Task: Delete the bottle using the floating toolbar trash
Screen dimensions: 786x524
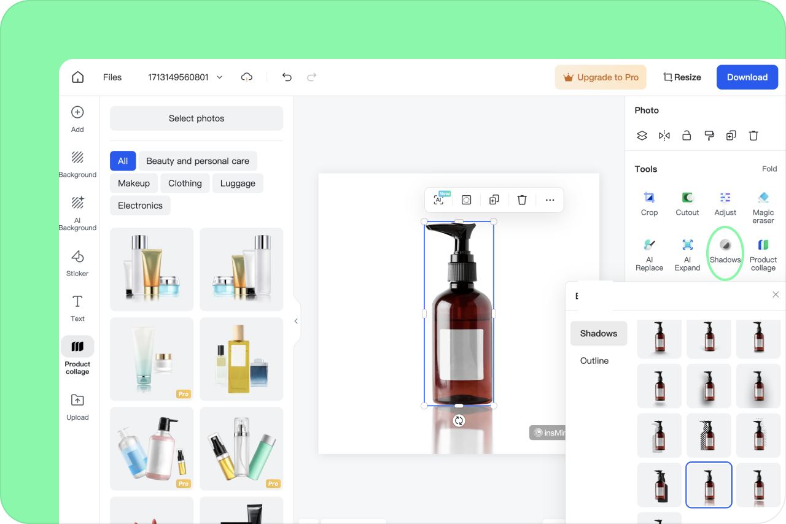Action: (522, 200)
